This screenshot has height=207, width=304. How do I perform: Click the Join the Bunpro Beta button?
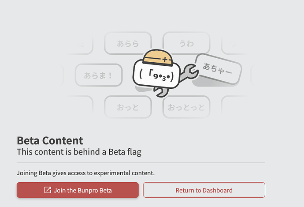pyautogui.click(x=78, y=190)
